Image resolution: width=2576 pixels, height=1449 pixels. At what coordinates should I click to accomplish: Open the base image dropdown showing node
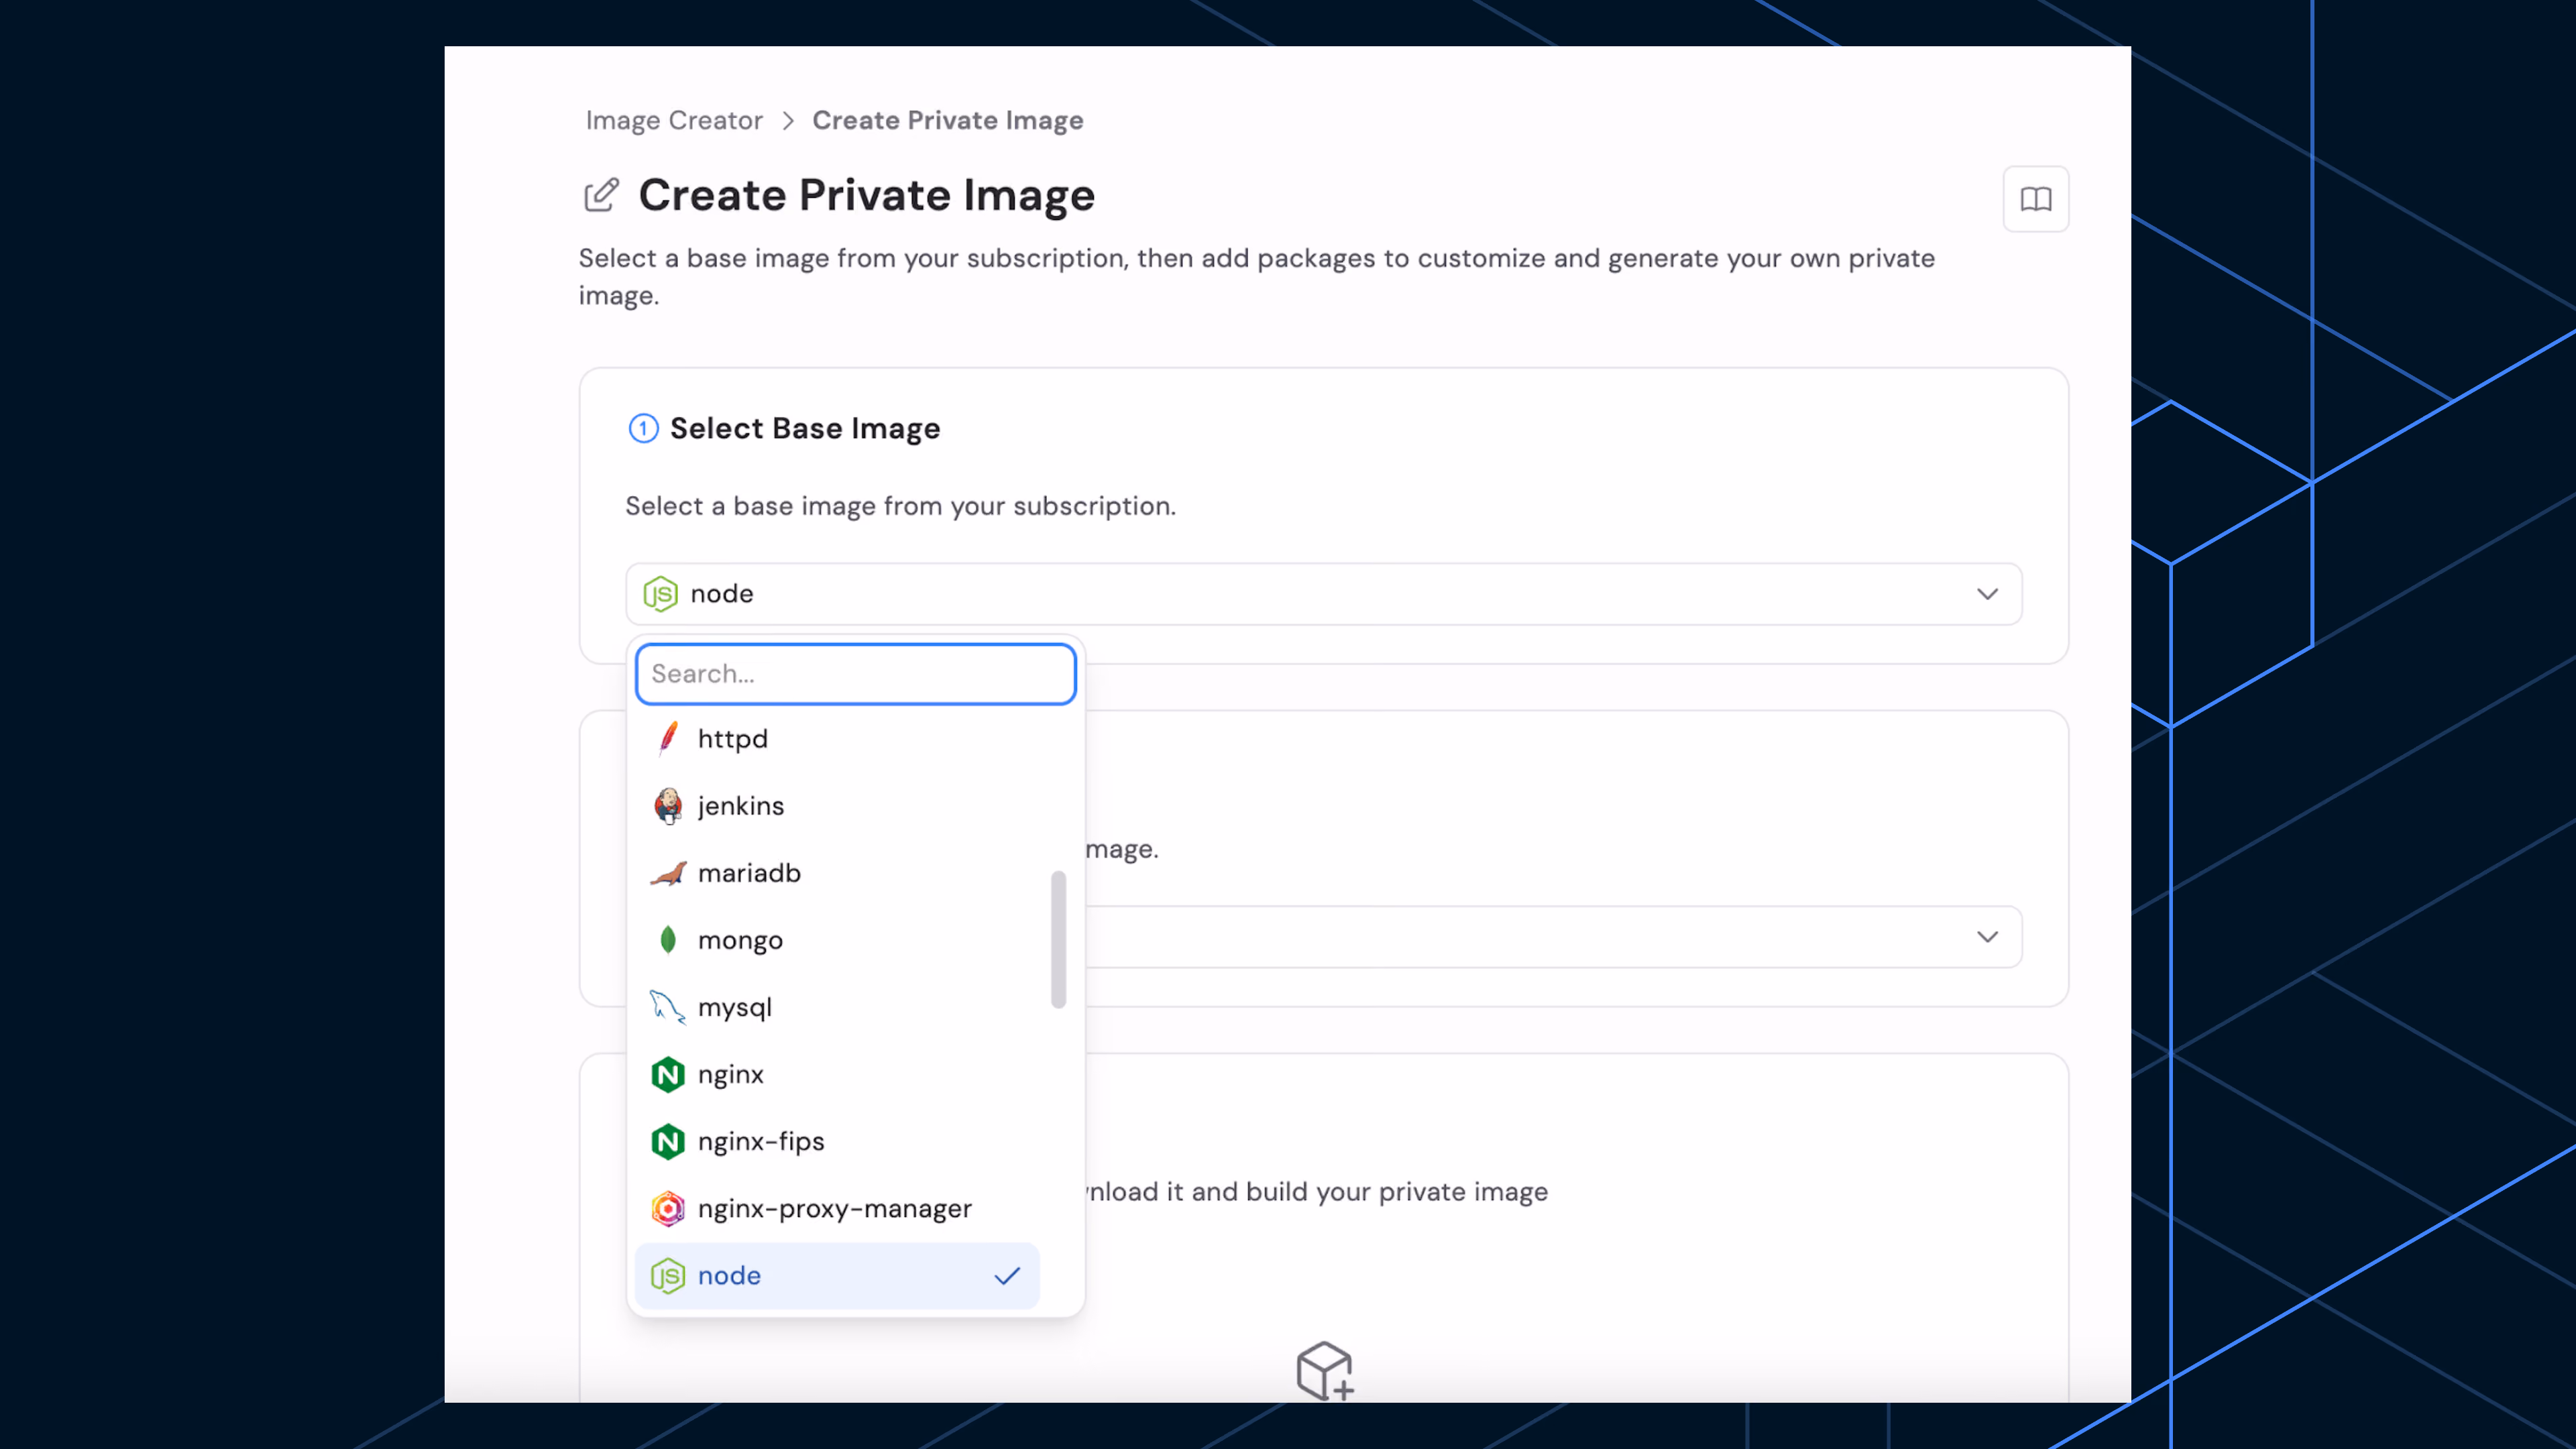click(1324, 594)
